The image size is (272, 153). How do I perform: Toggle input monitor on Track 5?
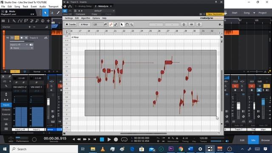[x=26, y=38]
